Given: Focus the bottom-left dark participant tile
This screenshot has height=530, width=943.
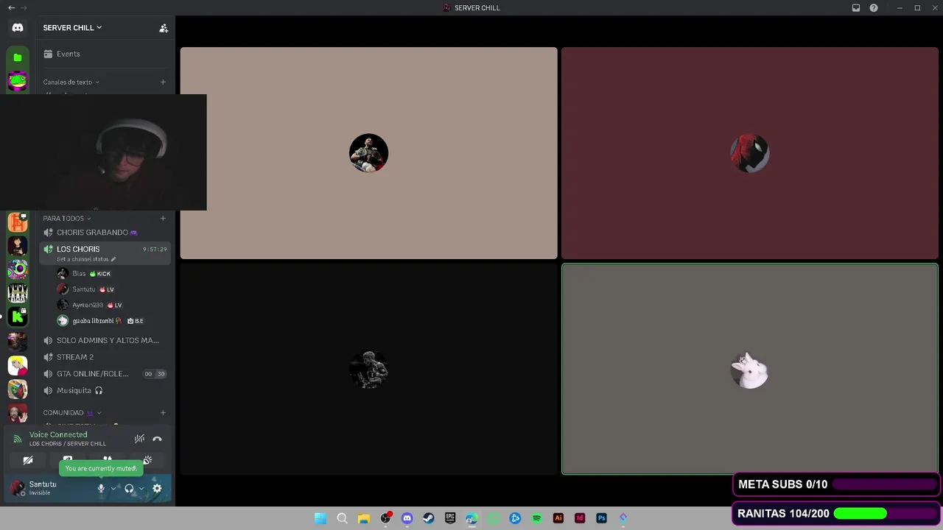Looking at the screenshot, I should 368,370.
